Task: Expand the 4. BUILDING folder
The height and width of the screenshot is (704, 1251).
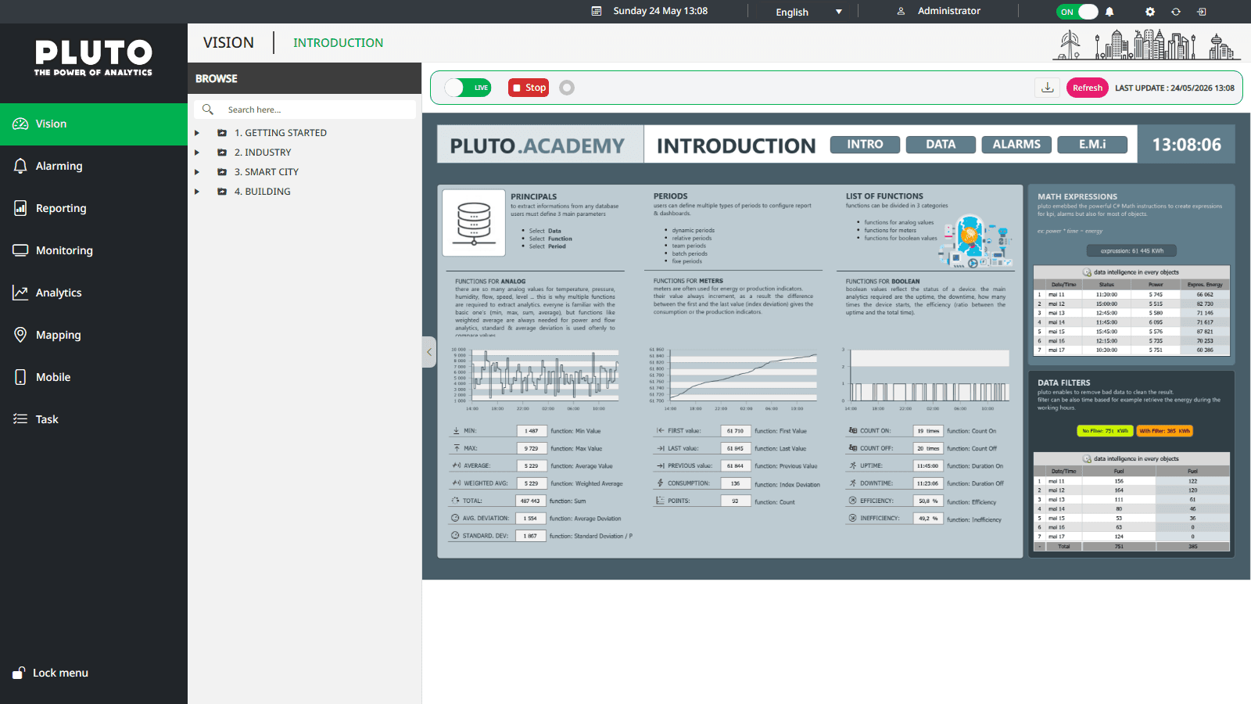Action: (197, 192)
